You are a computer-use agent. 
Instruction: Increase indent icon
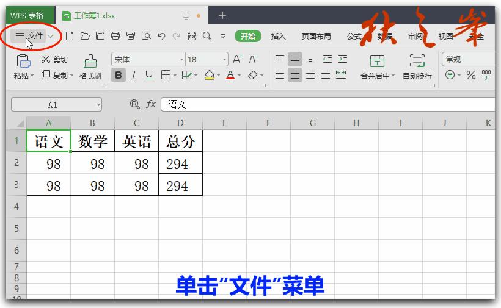tap(343, 59)
